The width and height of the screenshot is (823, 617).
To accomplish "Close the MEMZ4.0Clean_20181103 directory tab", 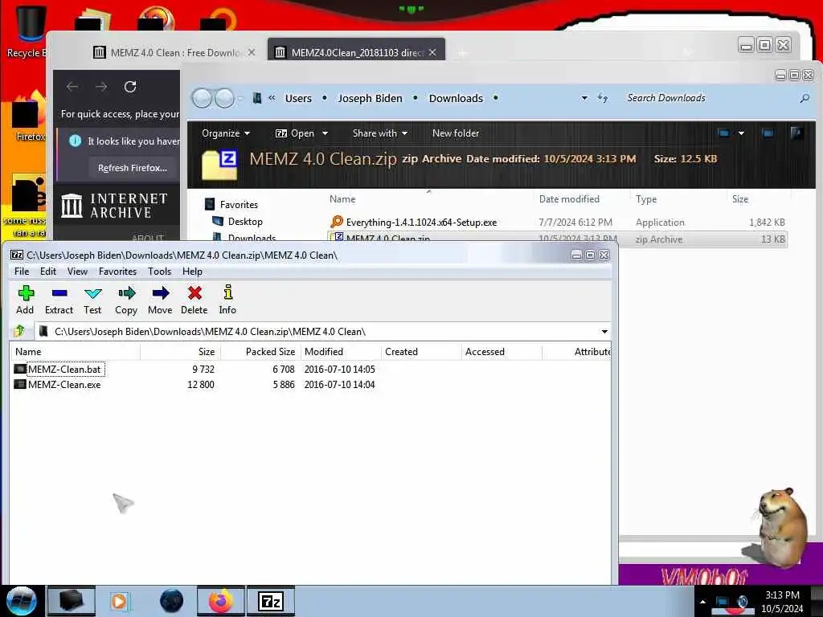I will (432, 52).
